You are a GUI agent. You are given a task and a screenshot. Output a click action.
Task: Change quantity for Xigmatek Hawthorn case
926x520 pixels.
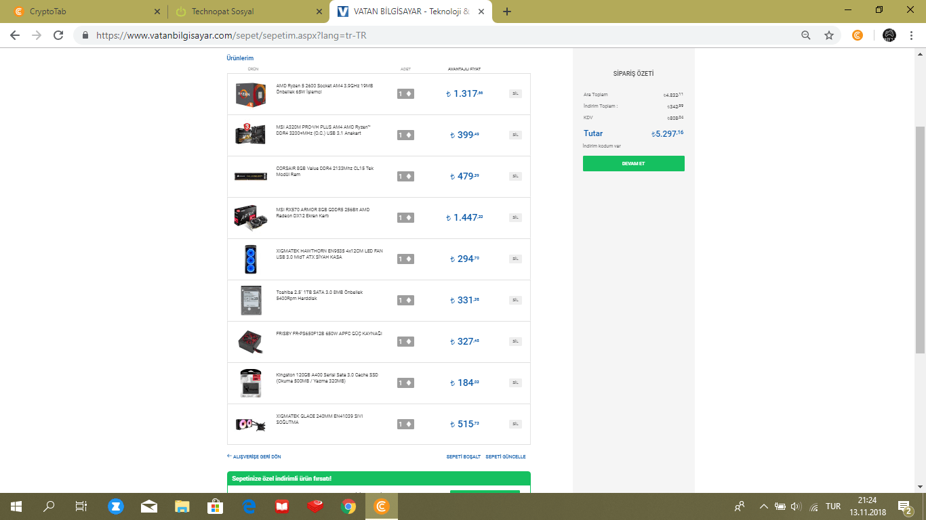(x=405, y=259)
